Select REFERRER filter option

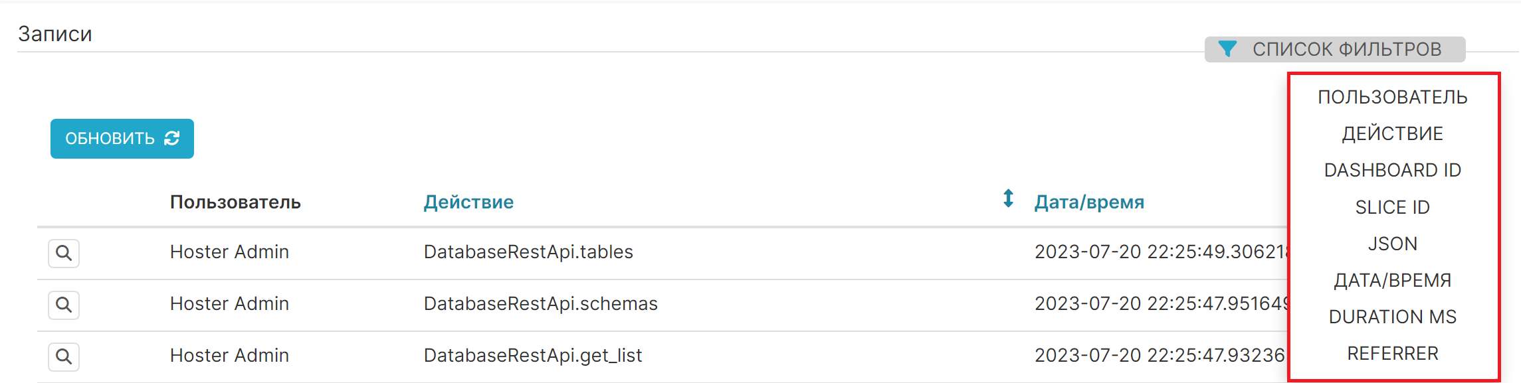[x=1393, y=353]
